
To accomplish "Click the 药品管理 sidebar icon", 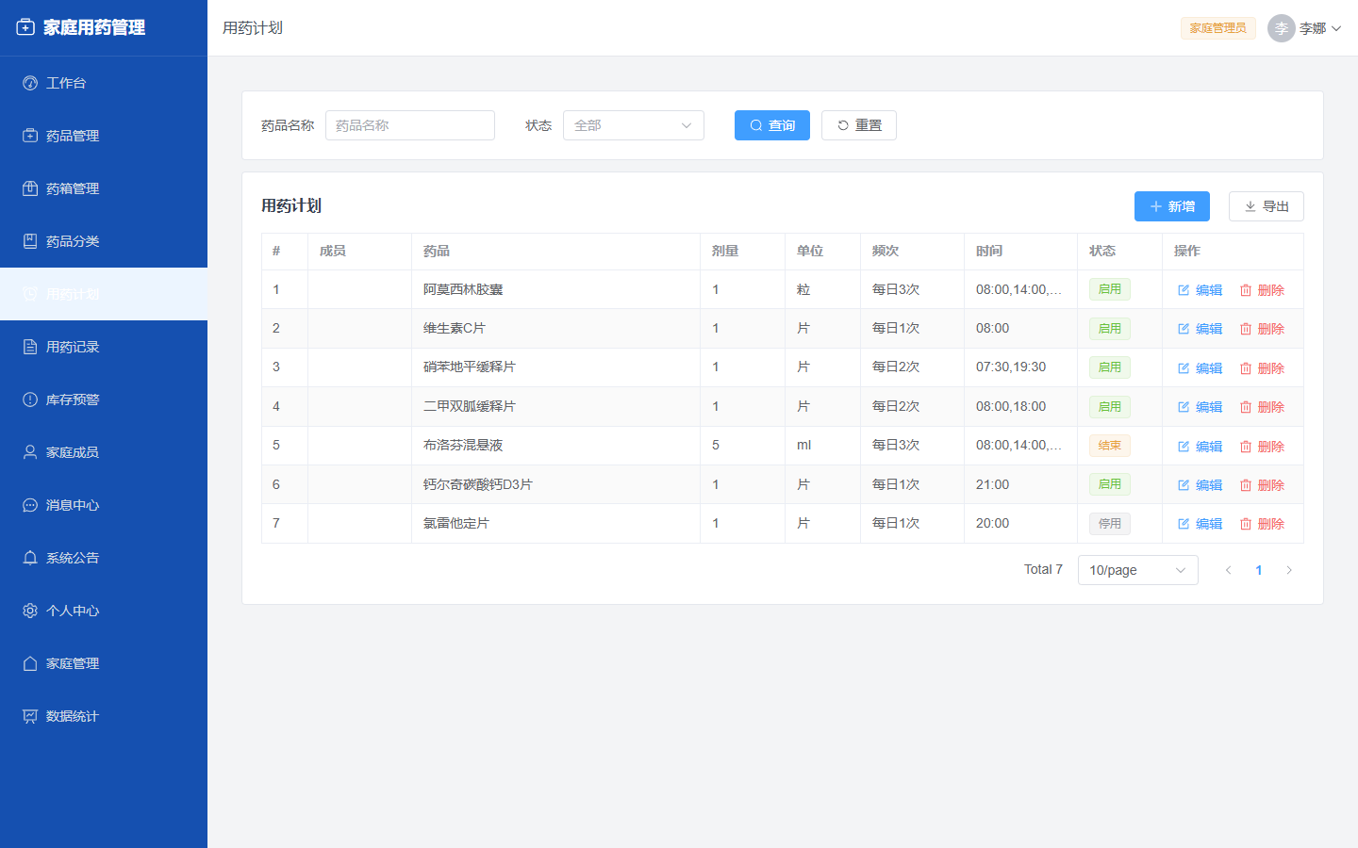I will coord(30,136).
